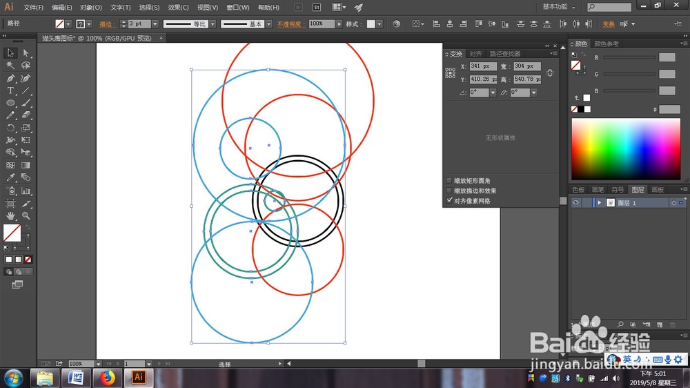Click 不透明度 opacity link
Screen dimensions: 690x388
pos(289,24)
